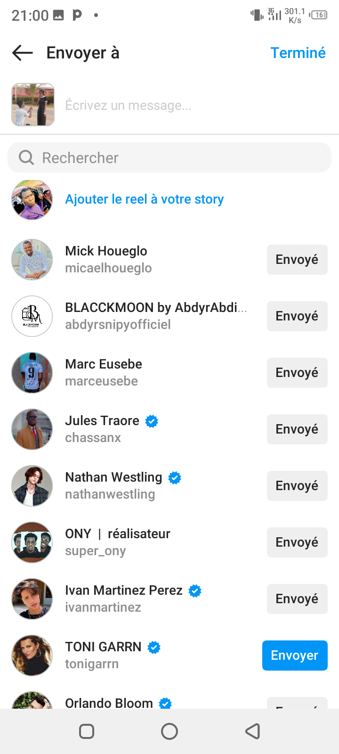Viewport: 339px width, 754px height.
Task: Open the reel preview thumbnail
Action: pos(33,105)
